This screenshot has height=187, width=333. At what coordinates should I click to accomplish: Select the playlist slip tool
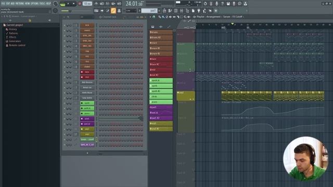174,17
